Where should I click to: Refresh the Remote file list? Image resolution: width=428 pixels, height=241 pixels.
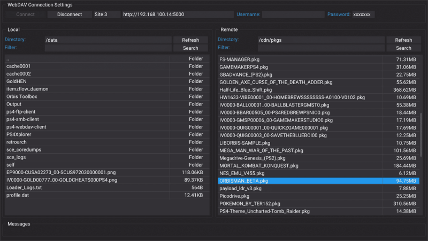click(403, 40)
